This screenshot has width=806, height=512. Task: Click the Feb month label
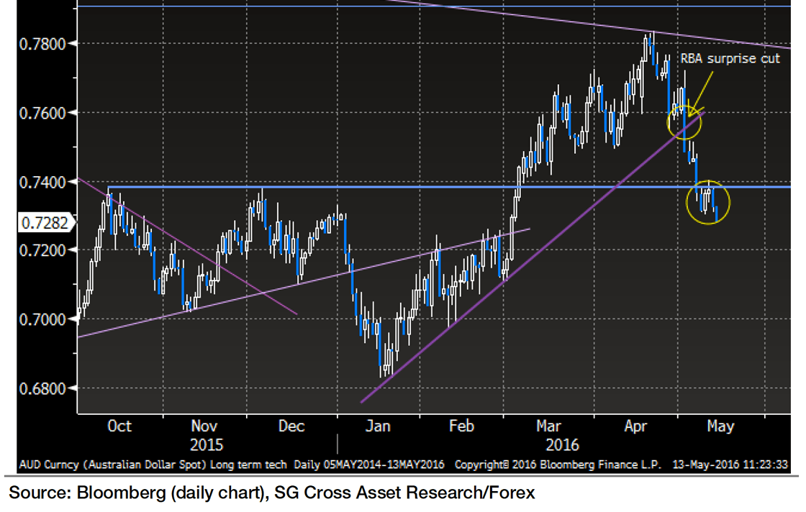[x=461, y=426]
